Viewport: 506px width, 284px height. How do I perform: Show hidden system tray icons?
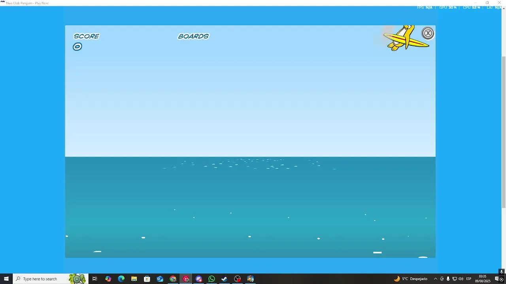tap(436, 279)
